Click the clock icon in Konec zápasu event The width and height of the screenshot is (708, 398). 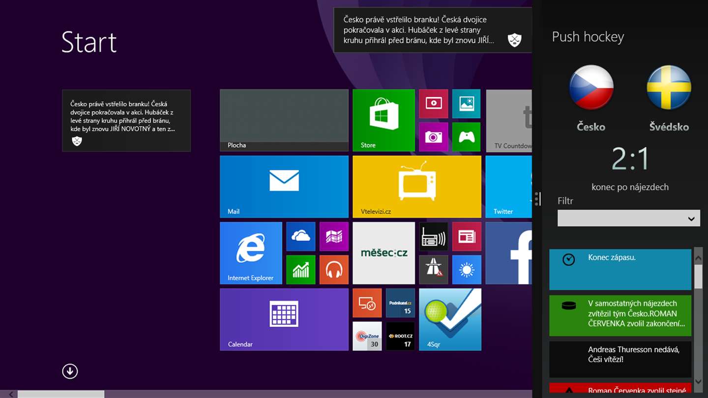(x=568, y=259)
